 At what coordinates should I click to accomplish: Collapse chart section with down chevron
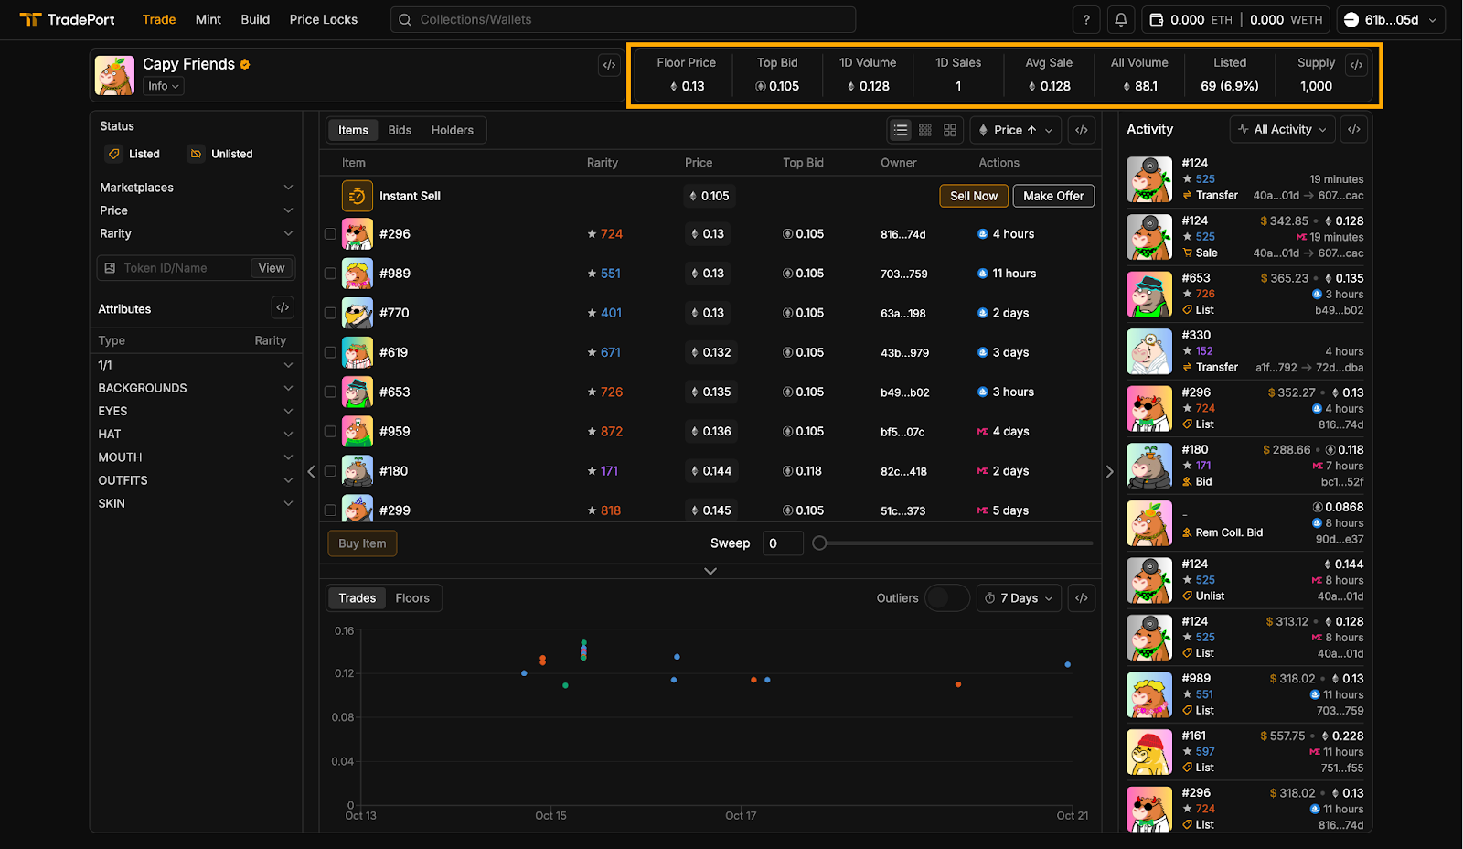click(x=710, y=571)
